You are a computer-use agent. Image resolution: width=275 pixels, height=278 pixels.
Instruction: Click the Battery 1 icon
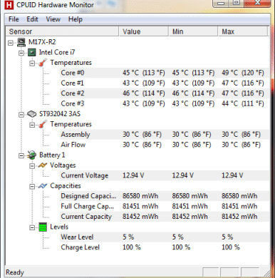click(32, 155)
